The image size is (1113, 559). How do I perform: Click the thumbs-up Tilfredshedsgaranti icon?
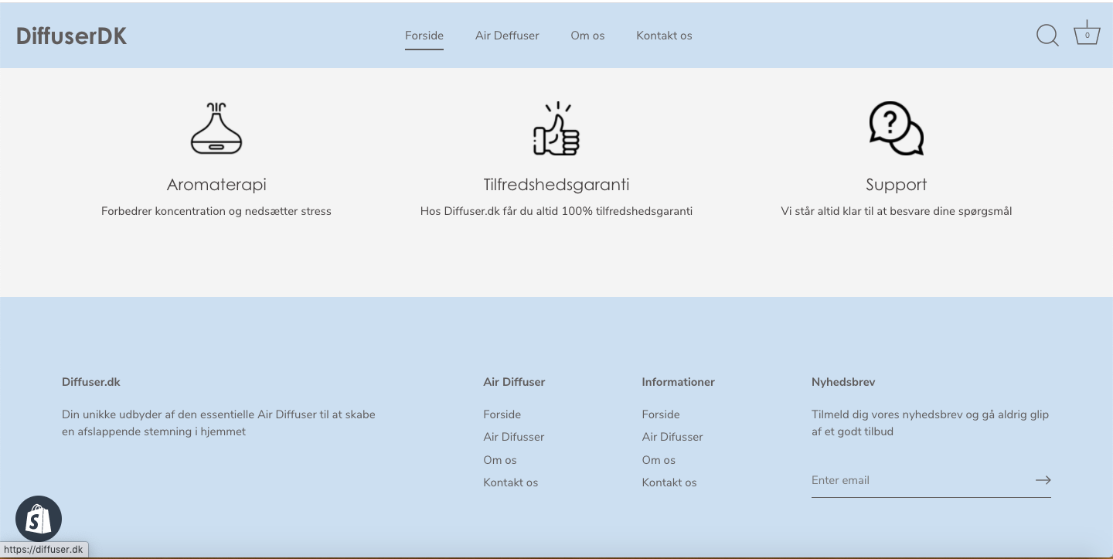pyautogui.click(x=556, y=129)
